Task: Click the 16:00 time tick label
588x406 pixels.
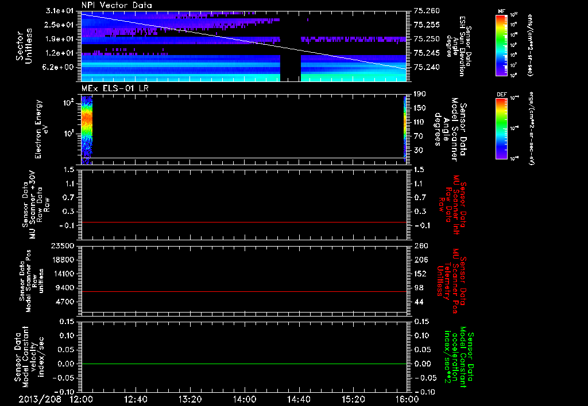Action: click(x=407, y=399)
